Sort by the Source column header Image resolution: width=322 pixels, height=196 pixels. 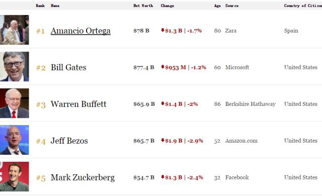tap(232, 6)
